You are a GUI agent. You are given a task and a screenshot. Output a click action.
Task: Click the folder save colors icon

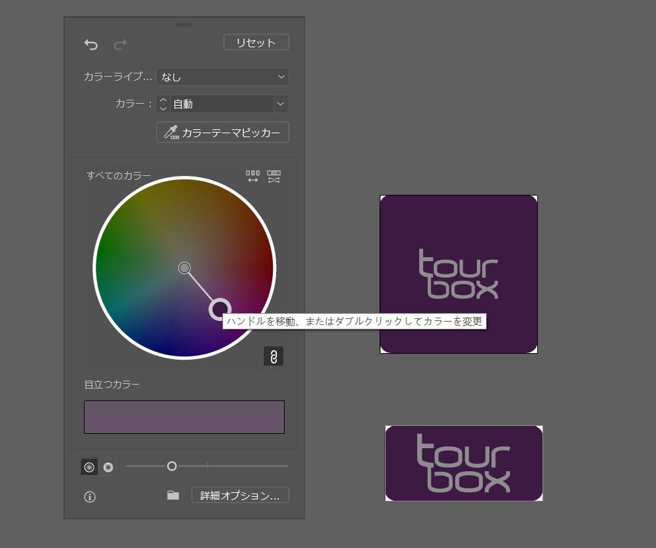[173, 495]
